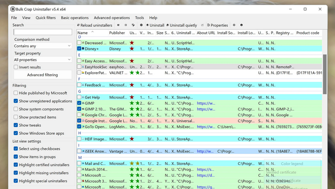This screenshot has width=335, height=189.
Task: Click the Reload uninstallers toolbar button
Action: (95, 25)
